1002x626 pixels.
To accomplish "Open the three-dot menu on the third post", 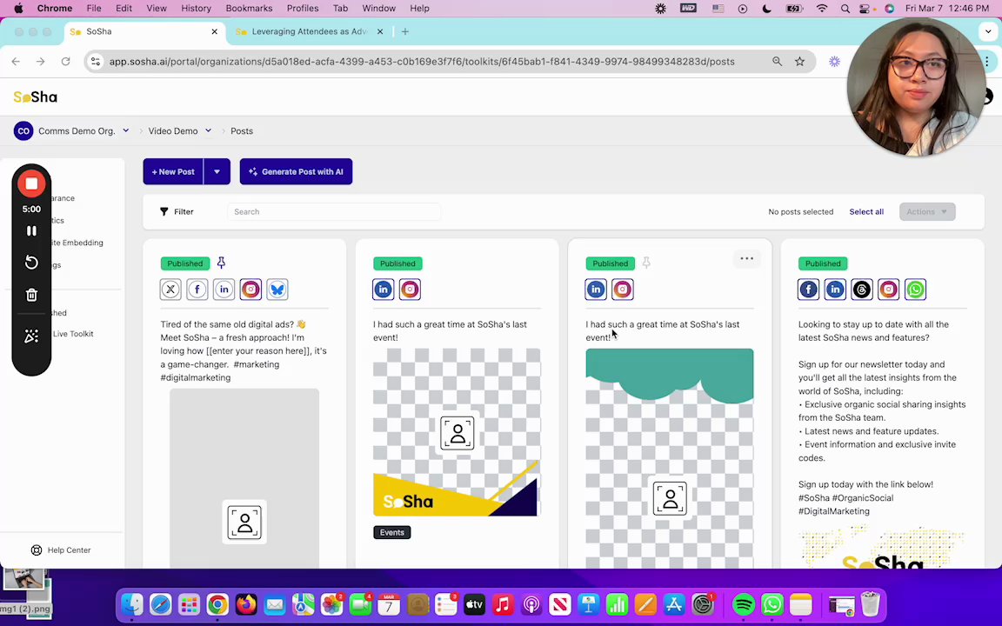I will click(746, 259).
